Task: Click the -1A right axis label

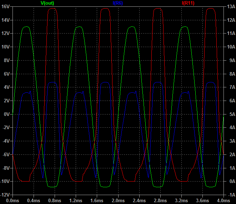Action: 232,195
